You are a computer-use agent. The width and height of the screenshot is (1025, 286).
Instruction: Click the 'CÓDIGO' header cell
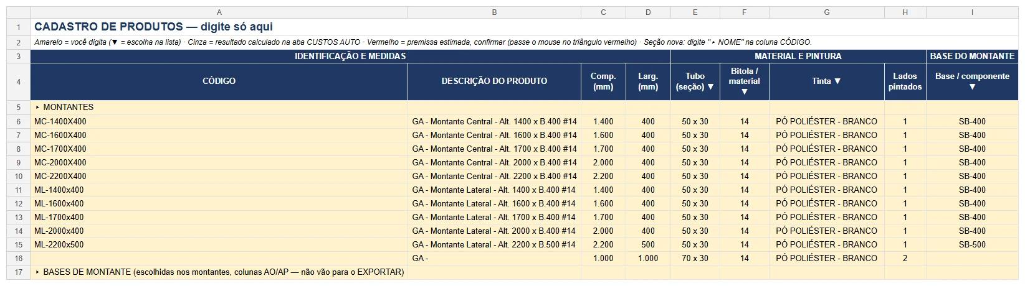219,81
